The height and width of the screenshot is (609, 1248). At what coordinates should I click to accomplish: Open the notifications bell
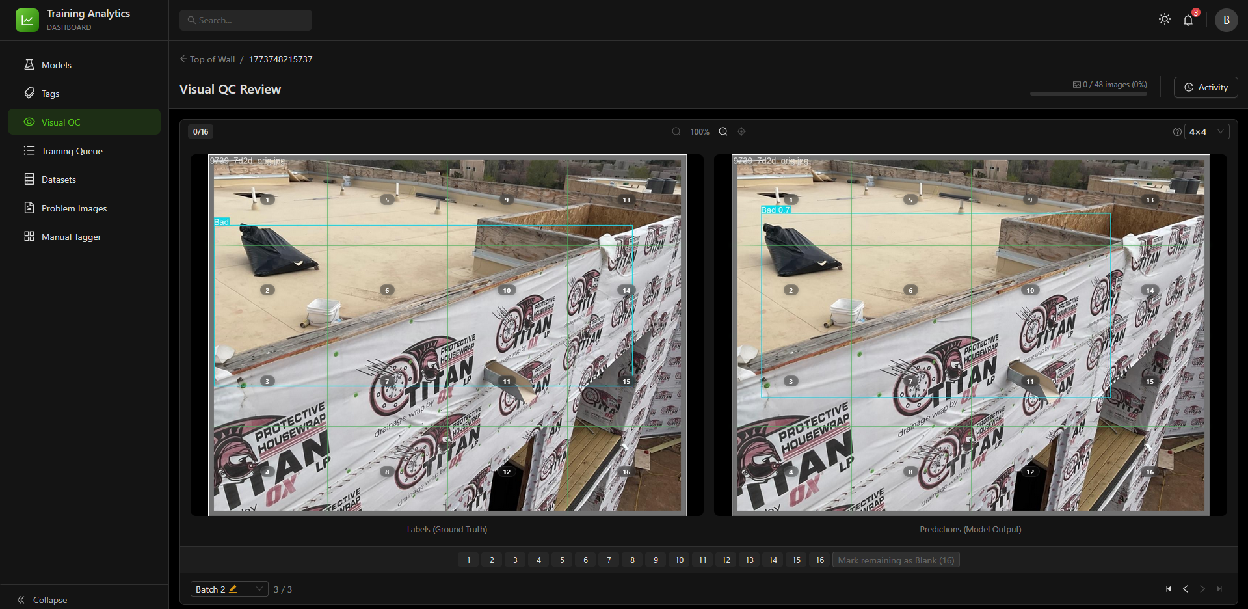1188,20
